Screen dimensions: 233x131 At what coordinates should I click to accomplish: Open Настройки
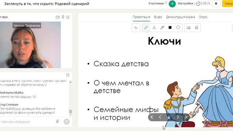click(185, 3)
